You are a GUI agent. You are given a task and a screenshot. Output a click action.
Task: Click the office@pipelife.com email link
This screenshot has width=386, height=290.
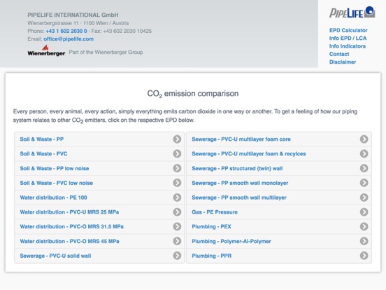click(x=69, y=39)
